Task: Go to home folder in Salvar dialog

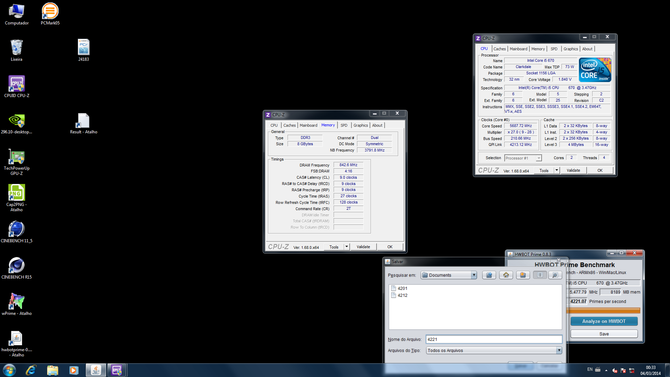Action: pyautogui.click(x=506, y=275)
